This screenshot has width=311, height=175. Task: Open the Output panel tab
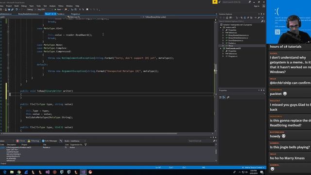[x=3, y=163]
